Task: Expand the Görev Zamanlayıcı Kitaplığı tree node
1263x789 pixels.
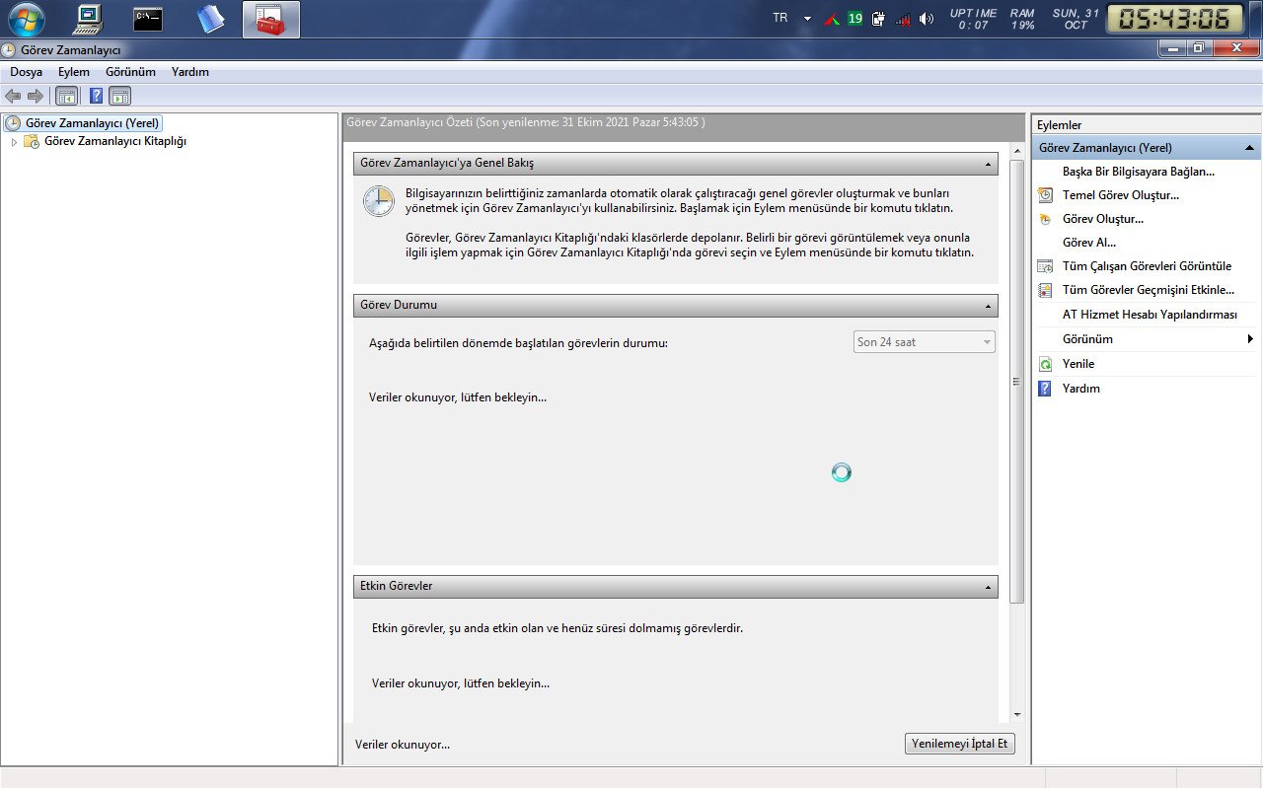Action: [14, 141]
